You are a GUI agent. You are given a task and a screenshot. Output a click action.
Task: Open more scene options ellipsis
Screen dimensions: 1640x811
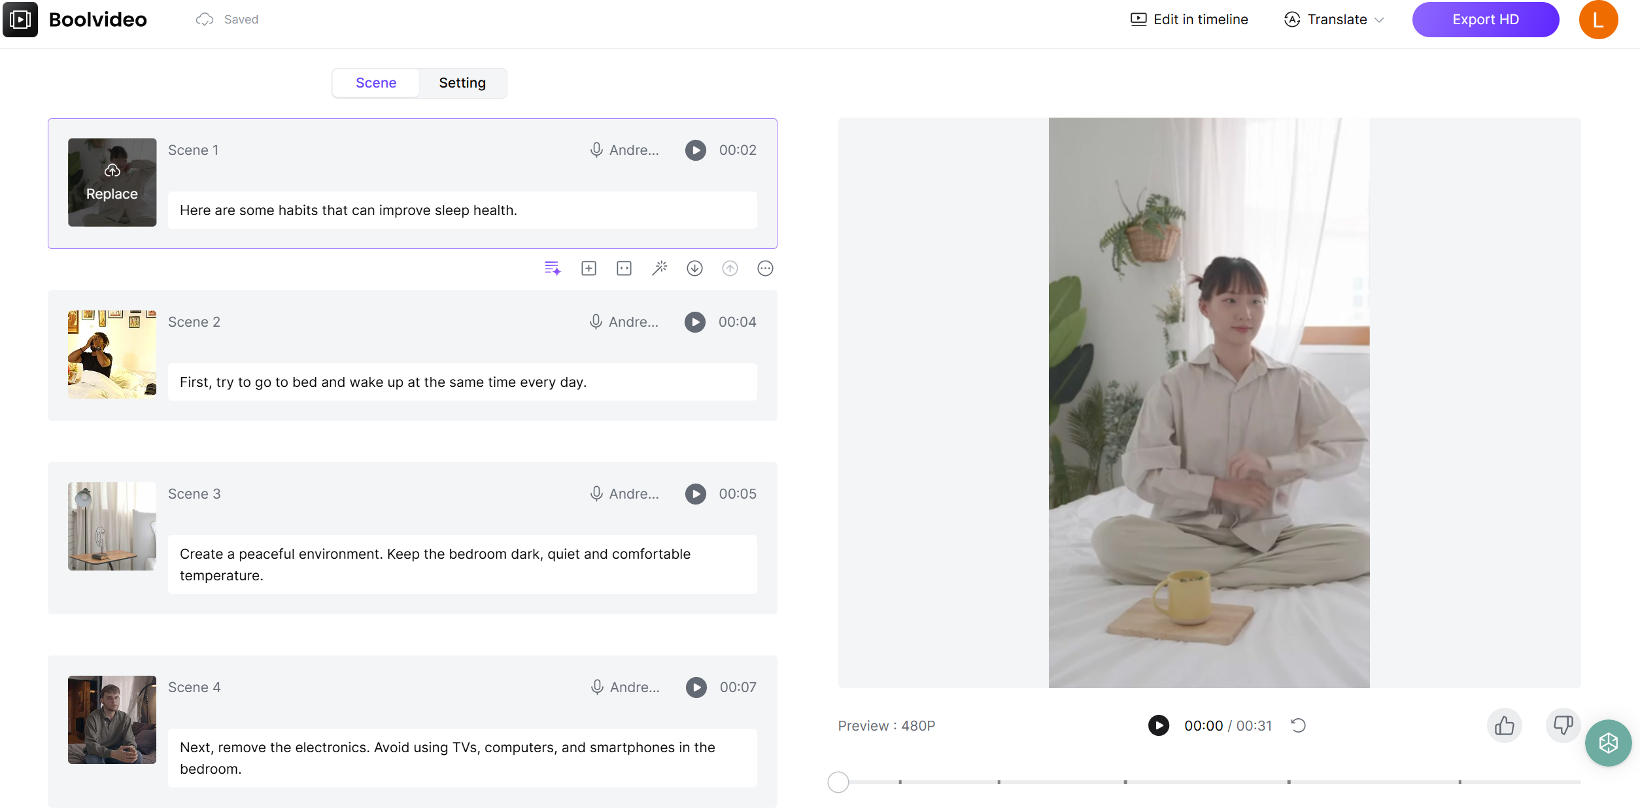point(765,269)
